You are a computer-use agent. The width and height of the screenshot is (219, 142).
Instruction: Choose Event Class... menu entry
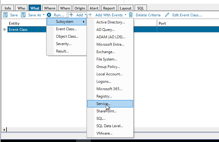click(67, 29)
